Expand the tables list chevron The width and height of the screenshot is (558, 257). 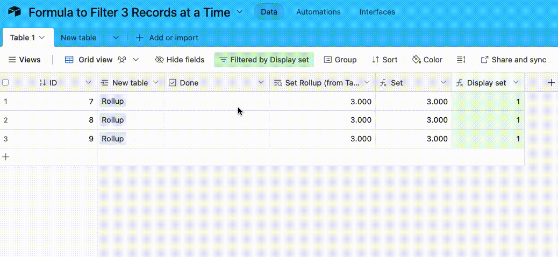116,38
